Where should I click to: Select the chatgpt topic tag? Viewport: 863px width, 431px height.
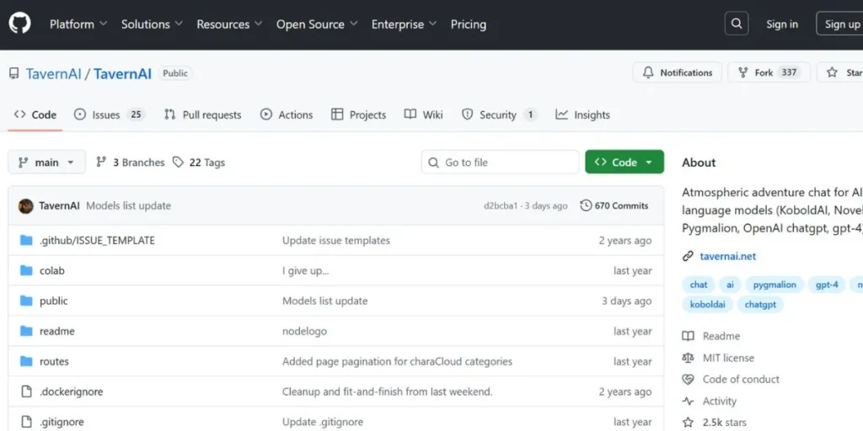point(759,304)
